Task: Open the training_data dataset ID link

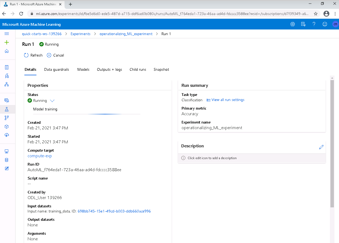Action: point(114,211)
